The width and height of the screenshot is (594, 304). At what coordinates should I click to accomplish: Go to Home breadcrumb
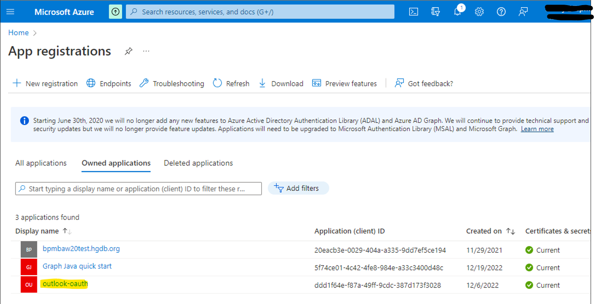[19, 33]
